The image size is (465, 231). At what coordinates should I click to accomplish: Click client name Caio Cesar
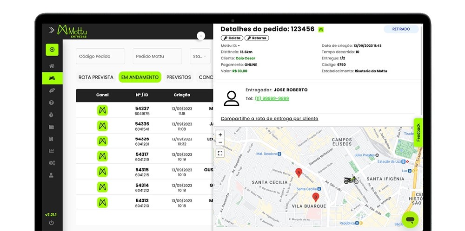pos(245,58)
